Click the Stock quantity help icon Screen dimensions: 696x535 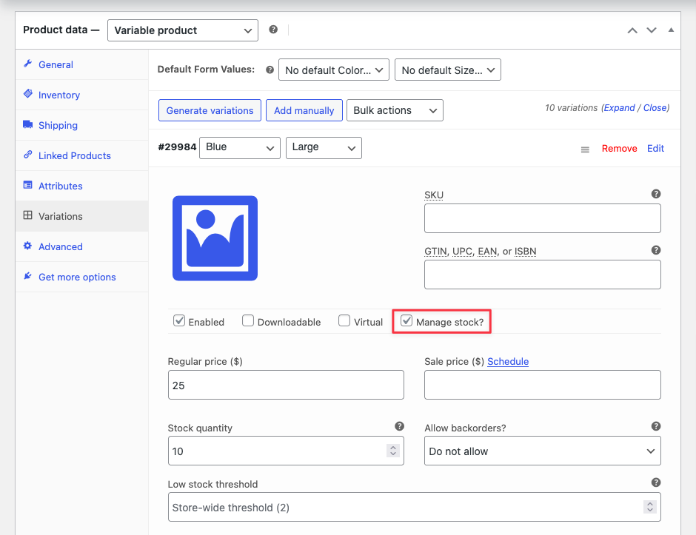pos(399,426)
